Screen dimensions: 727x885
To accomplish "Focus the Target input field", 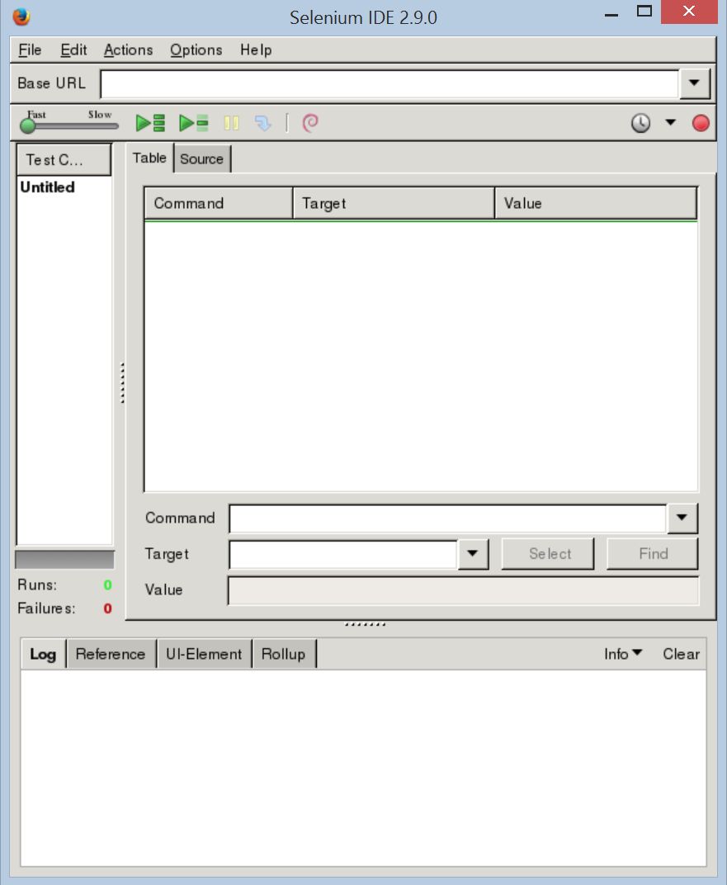I will [x=343, y=554].
